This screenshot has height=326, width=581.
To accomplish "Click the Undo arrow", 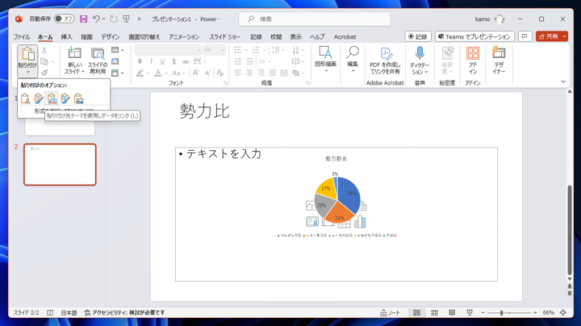I will coord(96,19).
